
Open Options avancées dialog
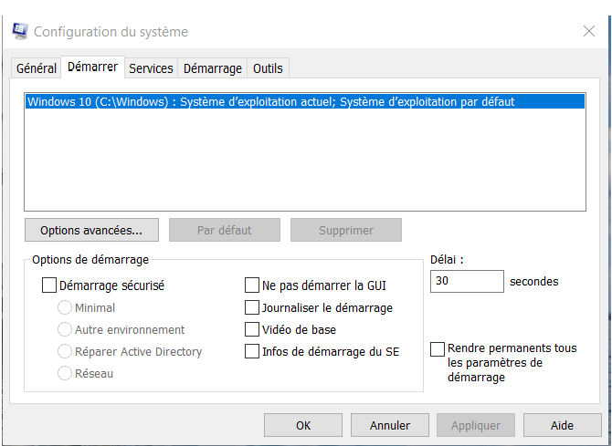click(91, 230)
